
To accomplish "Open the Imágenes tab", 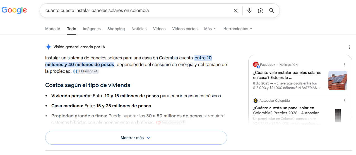I will [92, 29].
